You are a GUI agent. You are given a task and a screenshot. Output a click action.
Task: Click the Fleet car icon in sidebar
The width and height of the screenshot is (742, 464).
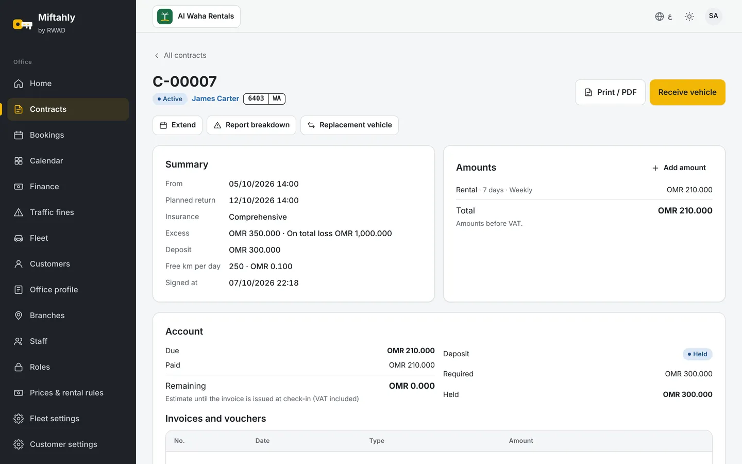[x=19, y=238]
